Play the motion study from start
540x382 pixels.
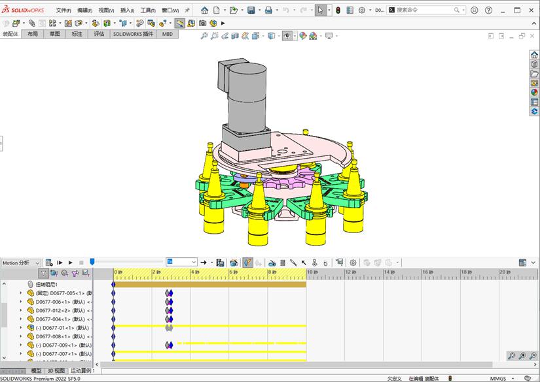[60, 263]
